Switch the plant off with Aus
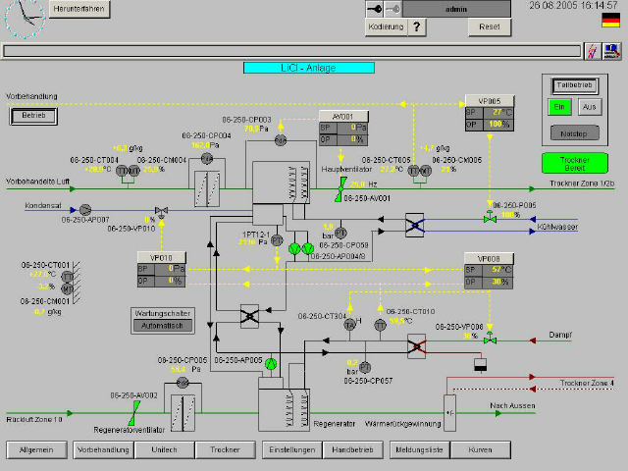Screen dimensions: 628x471 (590, 107)
